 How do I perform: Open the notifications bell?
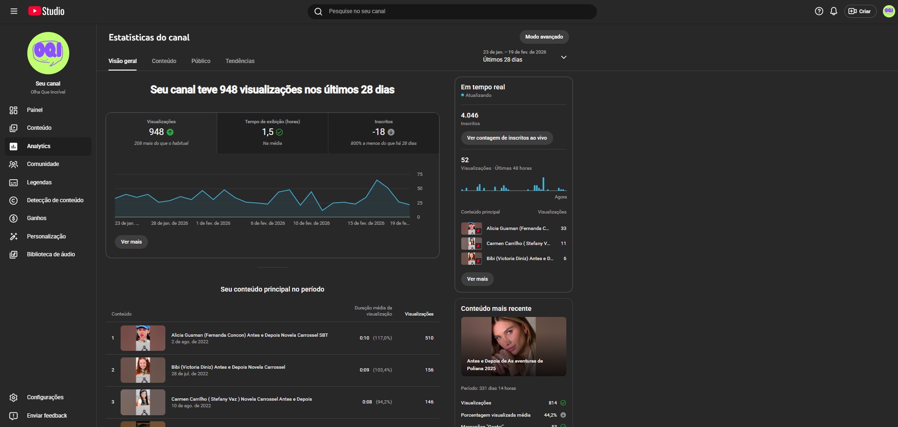(x=833, y=11)
